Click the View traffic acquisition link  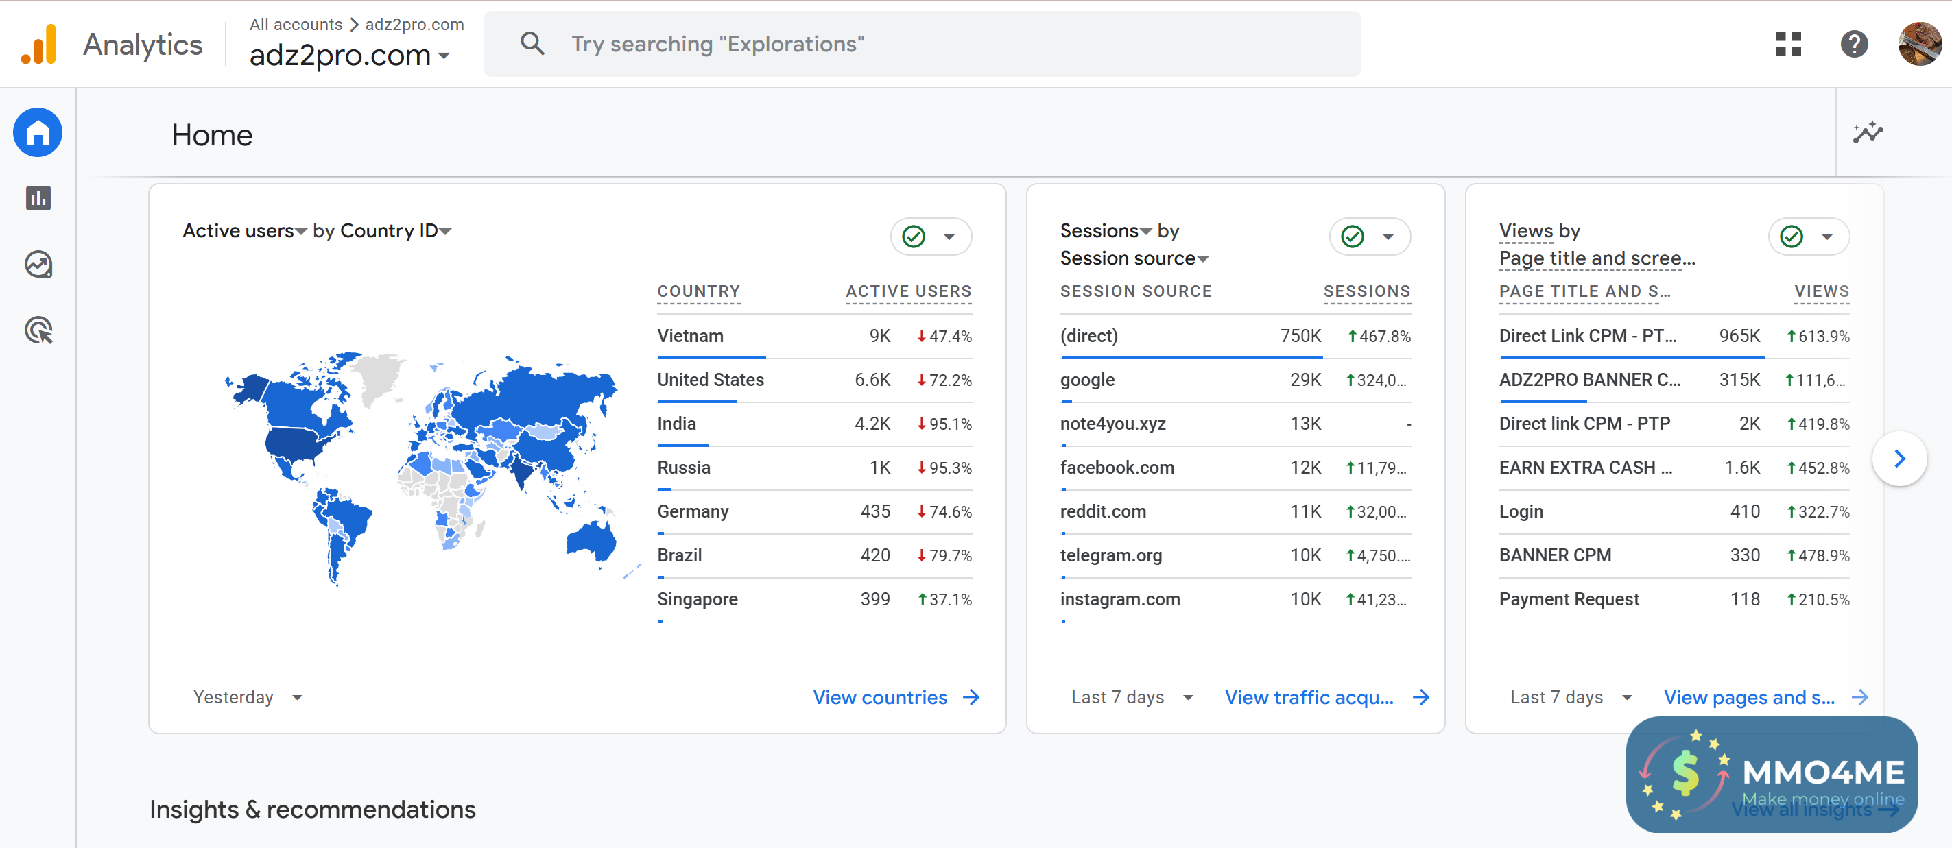tap(1309, 697)
